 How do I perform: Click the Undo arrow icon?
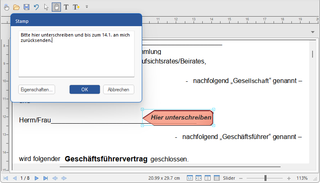(36, 7)
